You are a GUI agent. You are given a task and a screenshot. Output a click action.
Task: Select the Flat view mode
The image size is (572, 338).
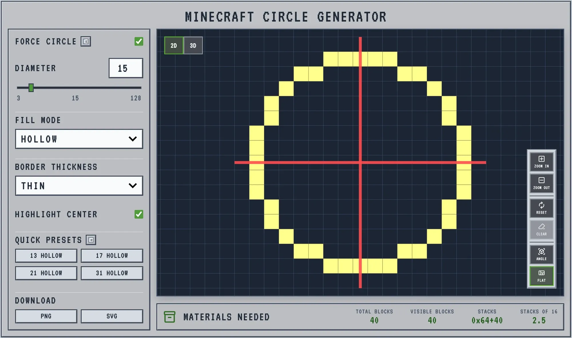point(541,276)
